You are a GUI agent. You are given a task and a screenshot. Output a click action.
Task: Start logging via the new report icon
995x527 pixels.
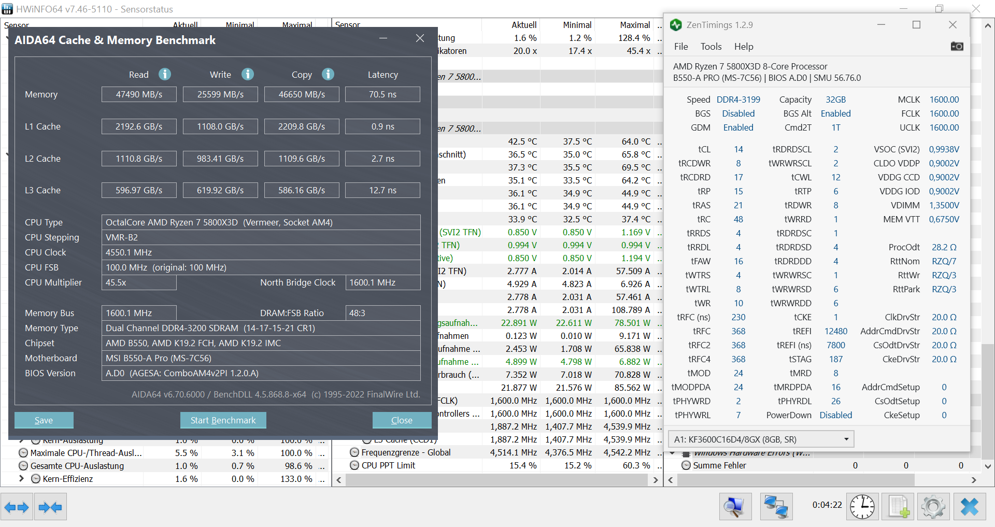coord(898,506)
